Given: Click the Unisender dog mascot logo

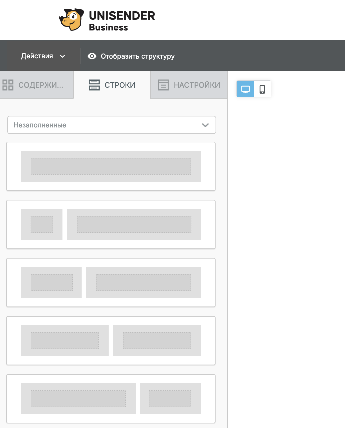Looking at the screenshot, I should point(71,19).
